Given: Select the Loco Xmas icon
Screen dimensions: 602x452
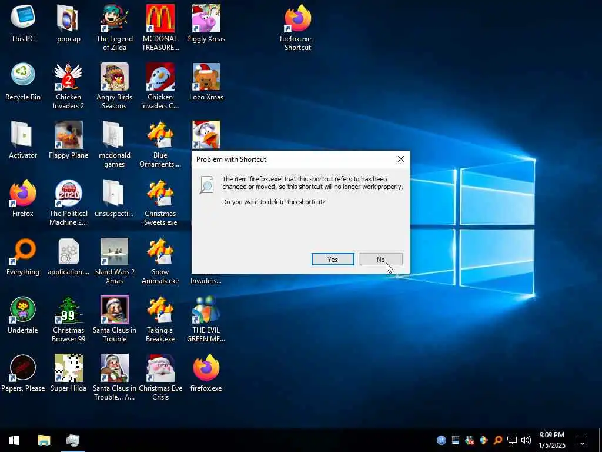Looking at the screenshot, I should 206,81.
